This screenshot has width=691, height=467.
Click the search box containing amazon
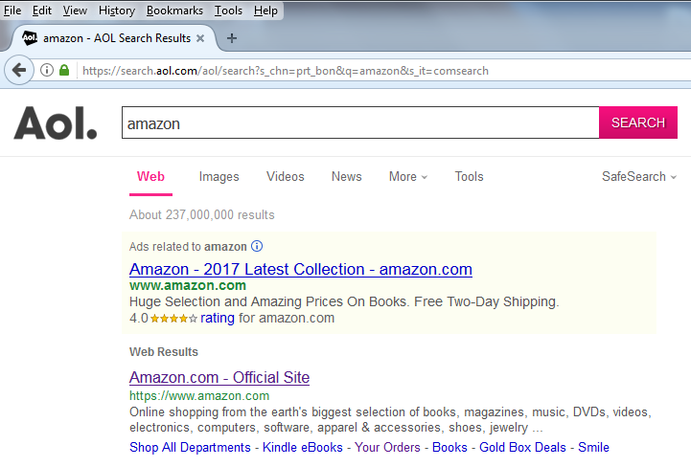pyautogui.click(x=359, y=123)
